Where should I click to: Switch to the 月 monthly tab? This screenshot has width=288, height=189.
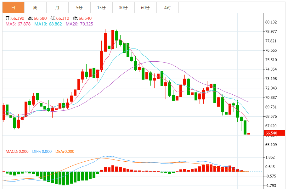[57, 8]
